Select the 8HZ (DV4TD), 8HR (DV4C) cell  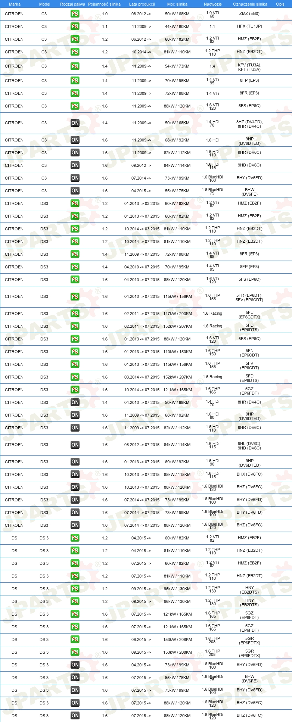(x=249, y=124)
